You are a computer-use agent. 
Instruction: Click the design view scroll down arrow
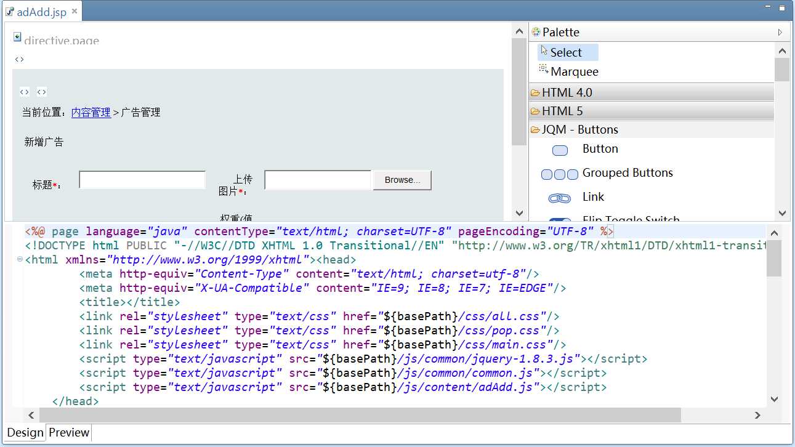pyautogui.click(x=519, y=213)
